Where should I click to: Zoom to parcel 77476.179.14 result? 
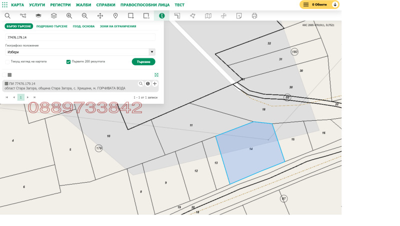point(141,84)
